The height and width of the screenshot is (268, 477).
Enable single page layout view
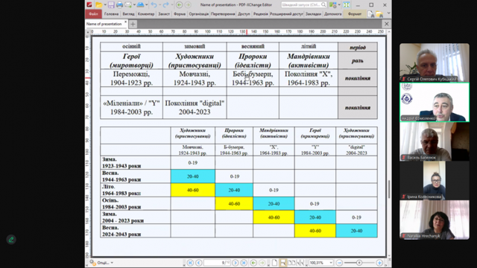pos(274,263)
